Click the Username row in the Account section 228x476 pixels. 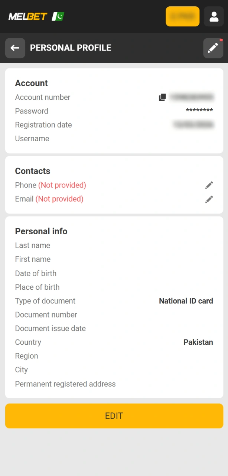click(x=32, y=138)
